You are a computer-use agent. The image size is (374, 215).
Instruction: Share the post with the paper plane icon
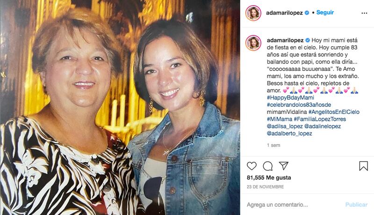pos(284,166)
